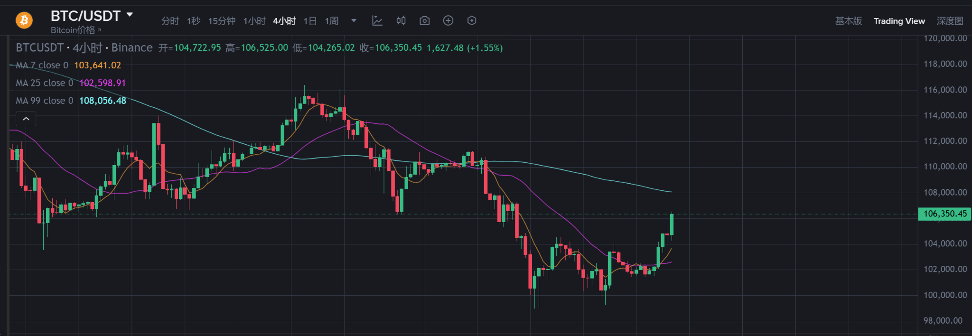The height and width of the screenshot is (336, 972).
Task: Click the MA 99 close indicator legend
Action: 45,101
